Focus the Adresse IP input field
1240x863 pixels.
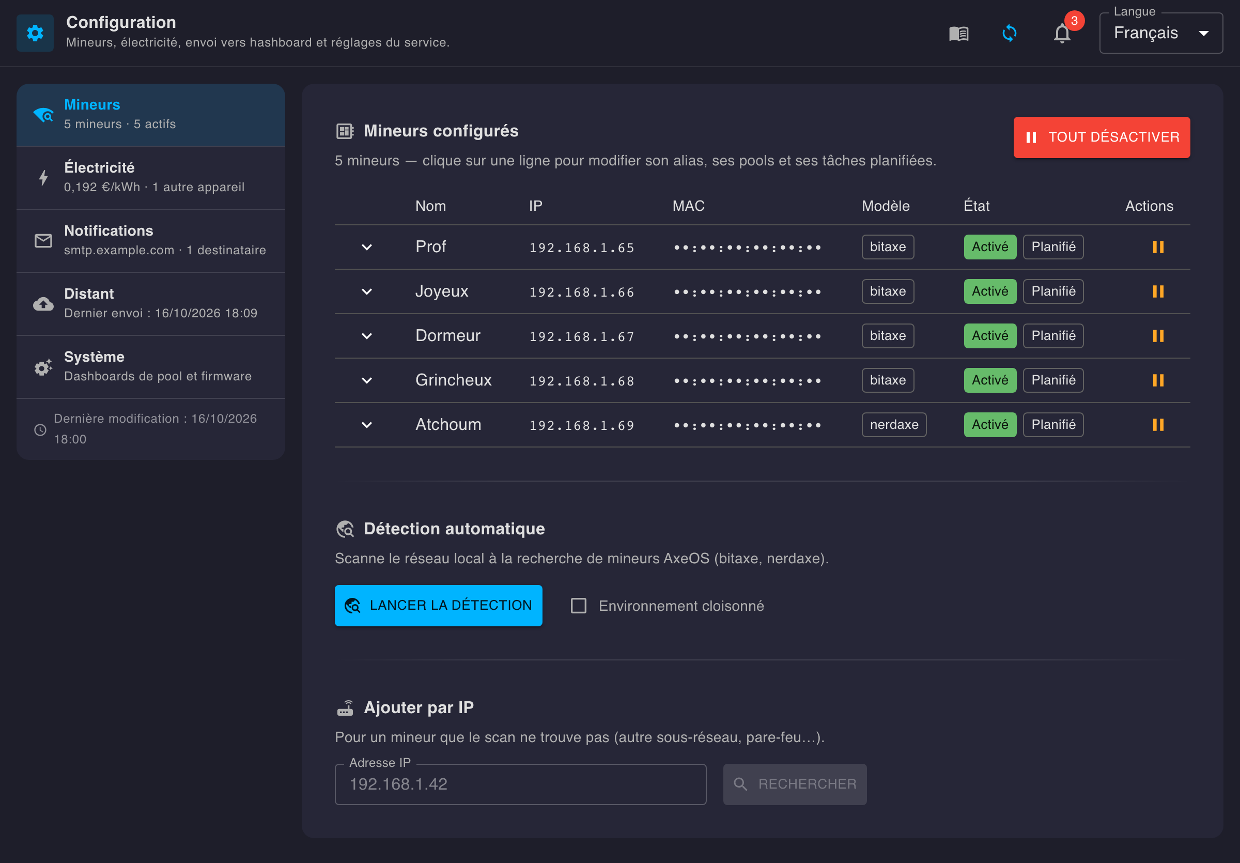(521, 784)
